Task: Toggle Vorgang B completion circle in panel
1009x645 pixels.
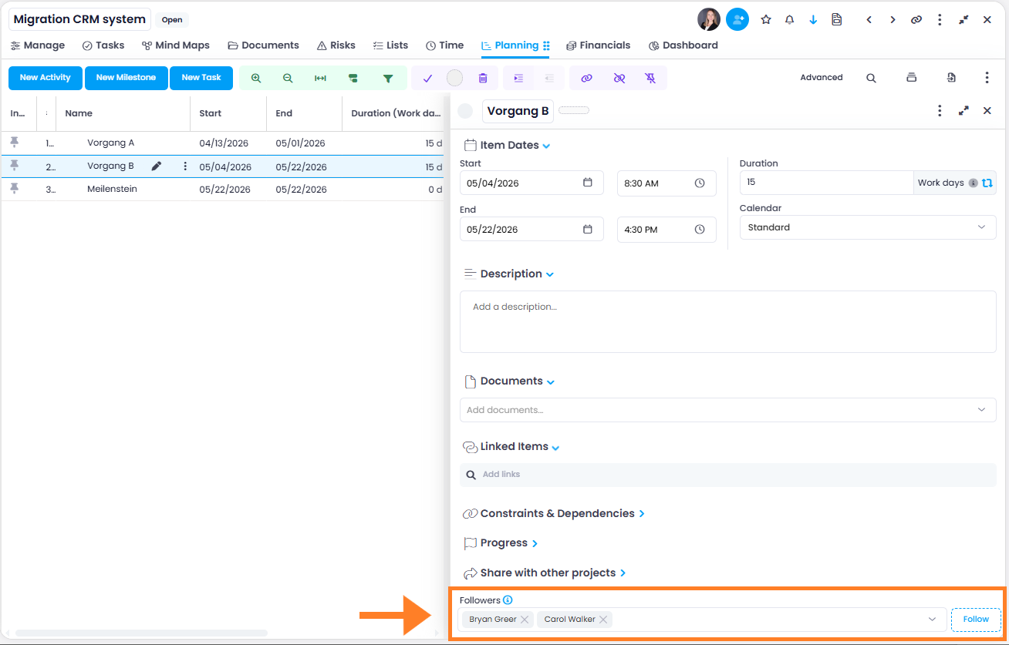Action: click(x=465, y=111)
